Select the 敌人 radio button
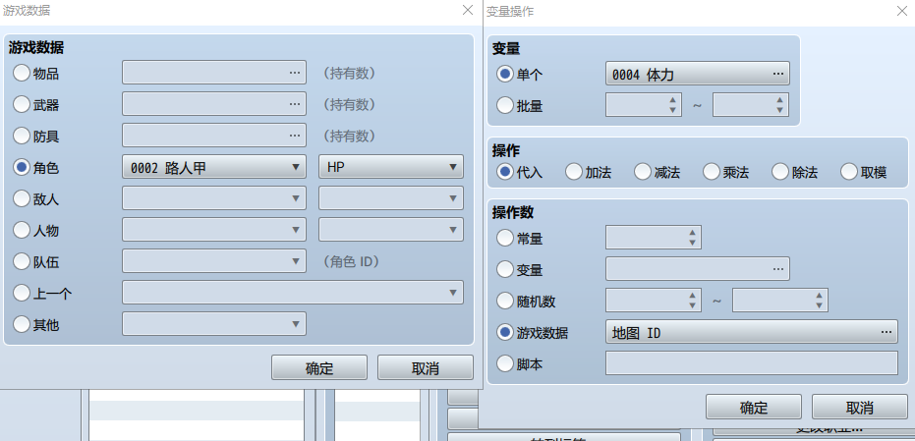 (22, 199)
